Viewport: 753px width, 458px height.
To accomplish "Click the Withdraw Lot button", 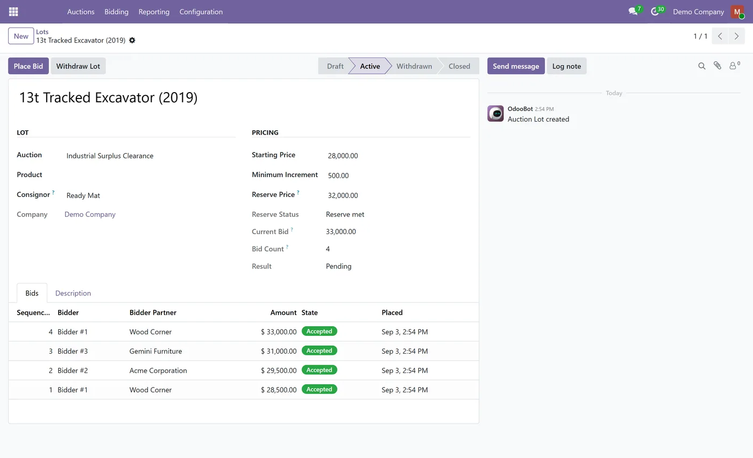I will point(78,66).
